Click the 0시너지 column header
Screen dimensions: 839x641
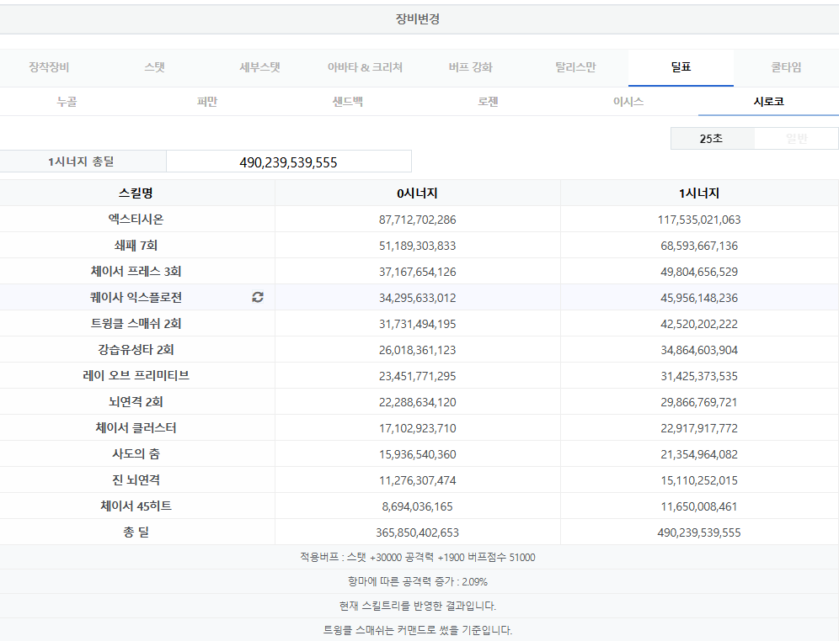click(417, 193)
